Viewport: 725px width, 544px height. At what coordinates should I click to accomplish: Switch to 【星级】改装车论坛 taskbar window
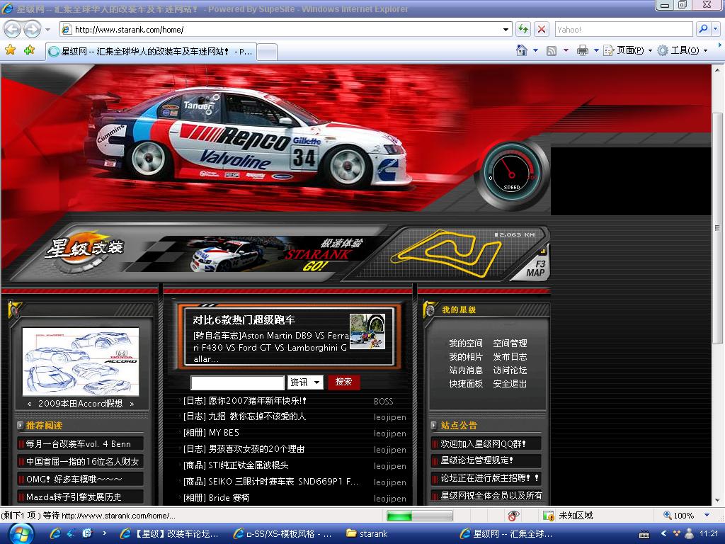[x=170, y=534]
